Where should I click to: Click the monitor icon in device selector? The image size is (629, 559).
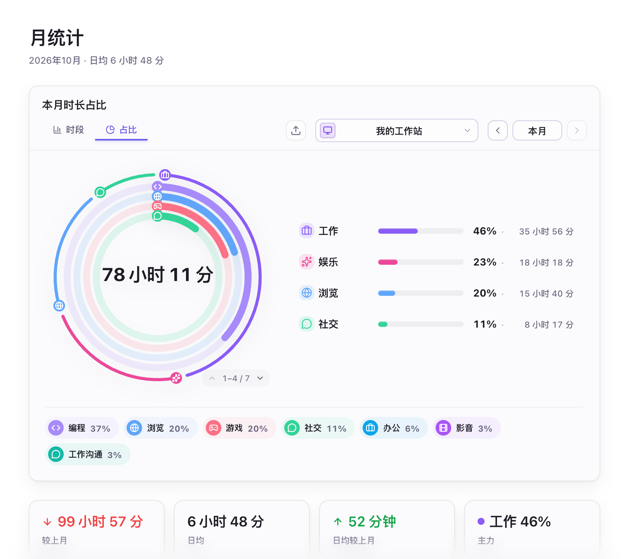point(328,130)
